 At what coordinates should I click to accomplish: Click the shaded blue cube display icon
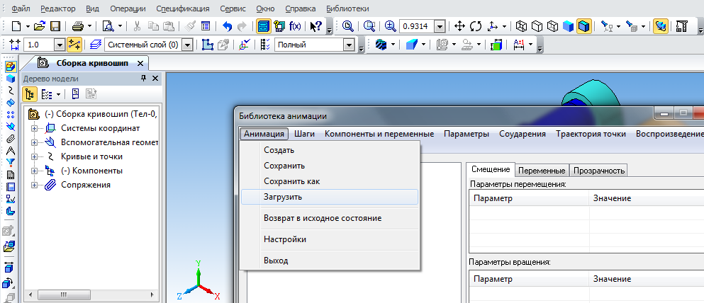coord(568,26)
